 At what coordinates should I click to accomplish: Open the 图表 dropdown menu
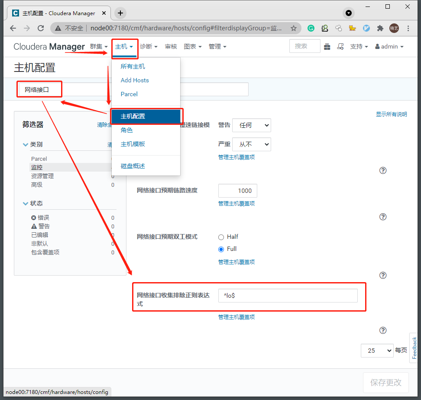click(x=192, y=46)
